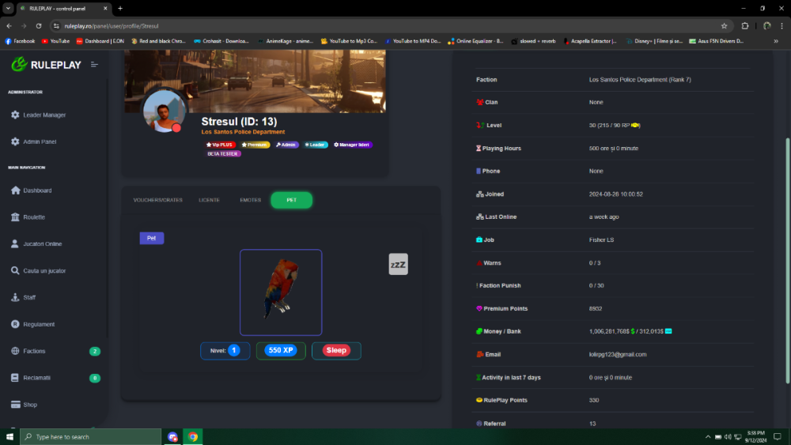Click the parrot pet thumbnail

[281, 292]
